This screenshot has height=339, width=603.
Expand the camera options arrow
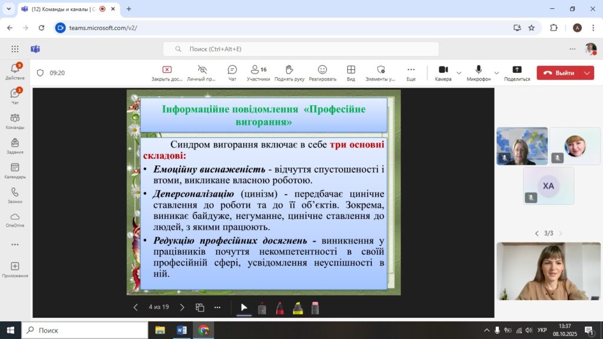tap(459, 73)
